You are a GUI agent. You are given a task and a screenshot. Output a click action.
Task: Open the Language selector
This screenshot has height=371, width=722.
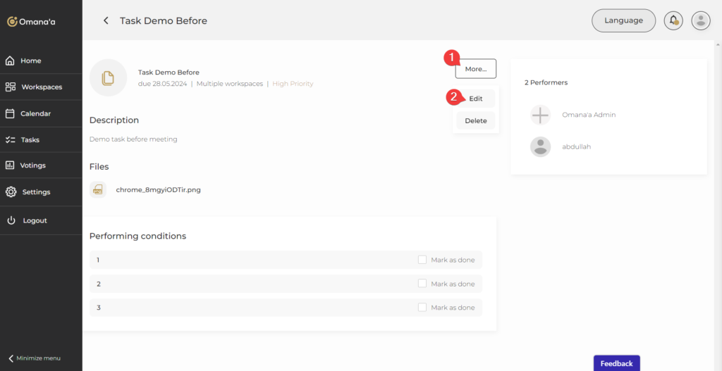click(x=623, y=20)
